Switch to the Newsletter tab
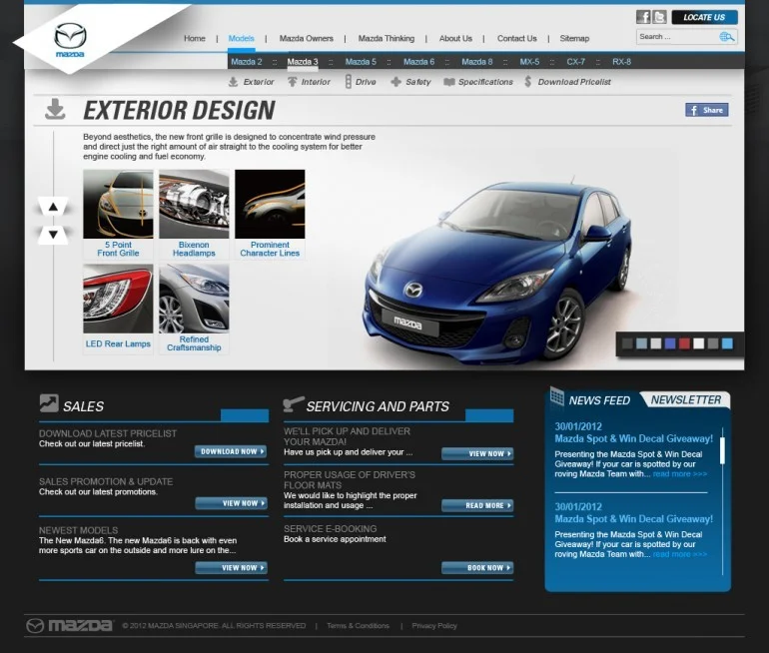The height and width of the screenshot is (653, 769). click(x=686, y=400)
